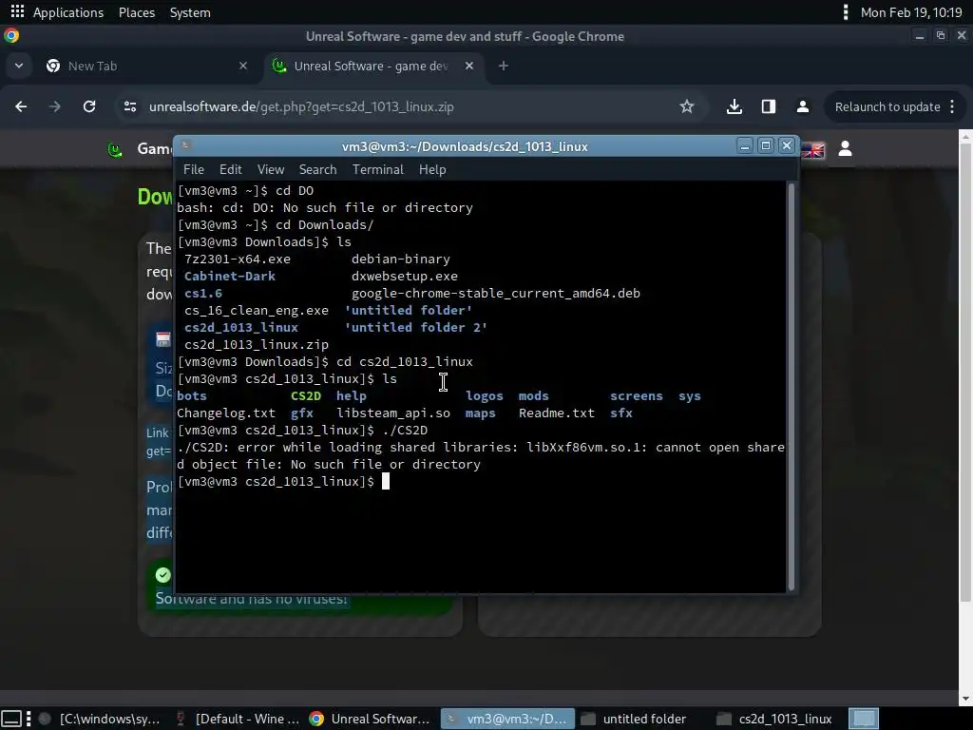Click the apps grid icon in top panel
The width and height of the screenshot is (973, 730).
pos(17,11)
